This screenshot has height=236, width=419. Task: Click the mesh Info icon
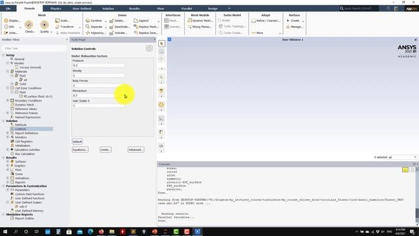point(6,27)
